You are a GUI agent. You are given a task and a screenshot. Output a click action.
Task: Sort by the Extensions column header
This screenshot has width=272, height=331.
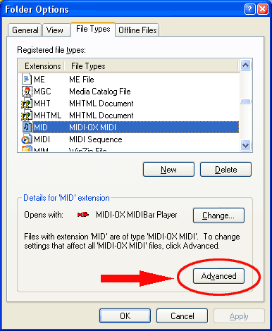click(x=42, y=66)
